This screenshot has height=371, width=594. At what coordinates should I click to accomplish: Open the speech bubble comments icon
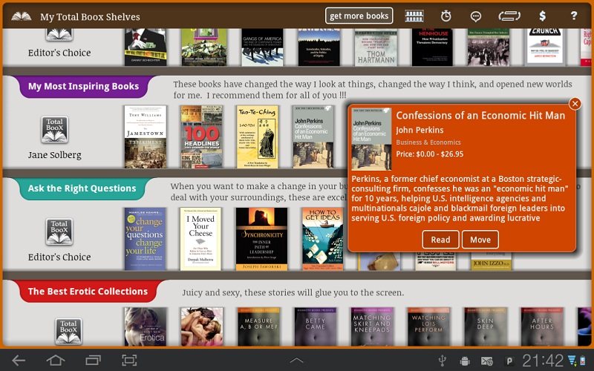tap(476, 16)
